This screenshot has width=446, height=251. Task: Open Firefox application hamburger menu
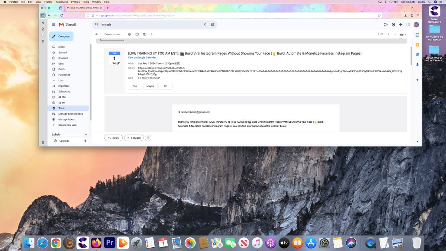418,15
